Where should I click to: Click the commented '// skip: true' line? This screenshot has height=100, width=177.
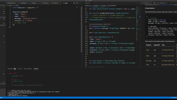pyautogui.click(x=20, y=23)
